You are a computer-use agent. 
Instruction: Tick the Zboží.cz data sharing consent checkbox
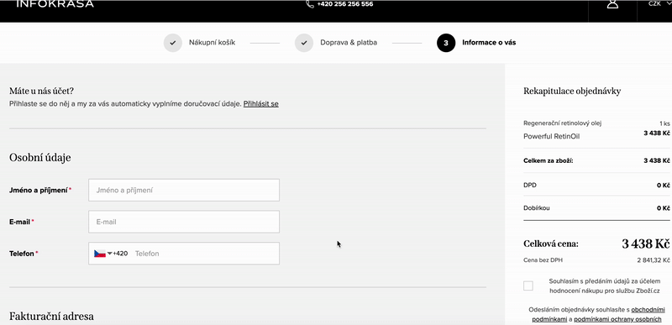click(528, 286)
